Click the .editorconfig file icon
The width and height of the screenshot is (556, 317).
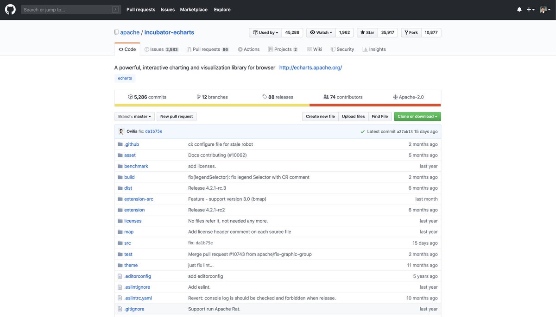120,276
